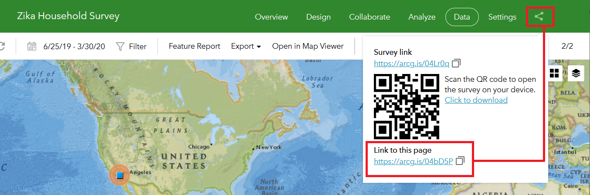Image resolution: width=590 pixels, height=195 pixels.
Task: Select the Data tab
Action: [462, 17]
